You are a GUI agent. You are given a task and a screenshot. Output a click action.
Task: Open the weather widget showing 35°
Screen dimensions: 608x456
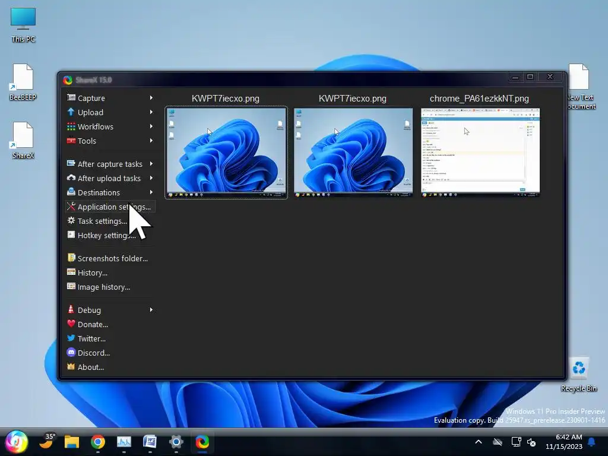click(47, 441)
